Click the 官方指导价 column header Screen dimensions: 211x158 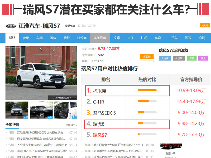pos(191,80)
